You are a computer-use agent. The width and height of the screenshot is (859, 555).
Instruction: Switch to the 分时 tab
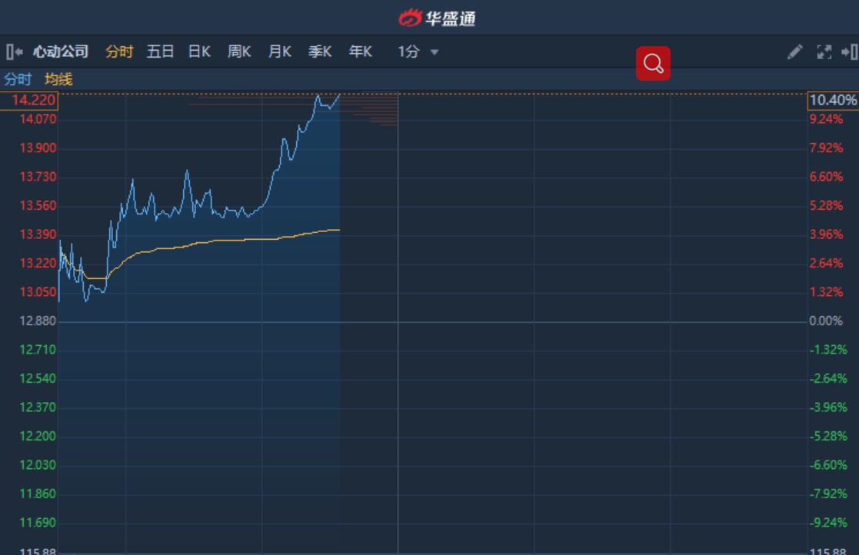[x=119, y=52]
